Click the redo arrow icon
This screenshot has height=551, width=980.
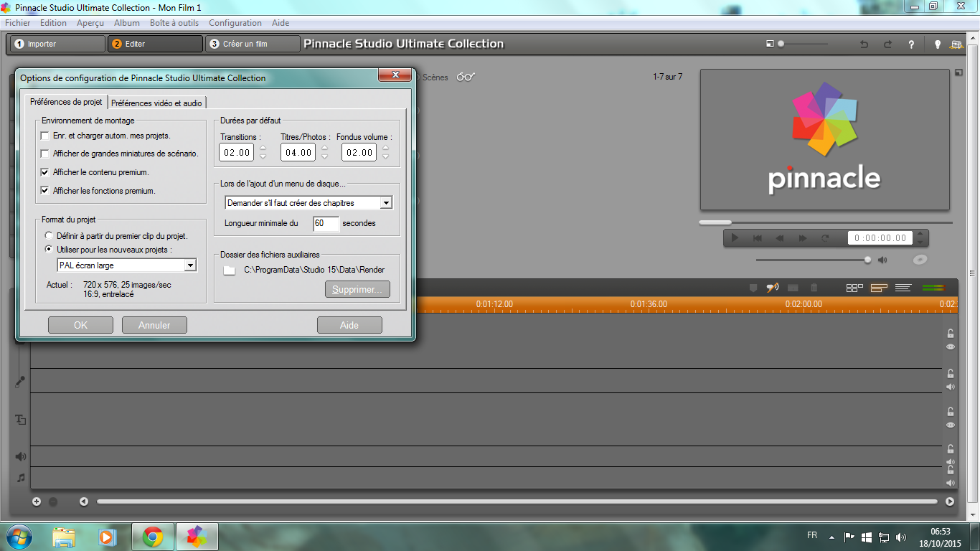[x=887, y=44]
